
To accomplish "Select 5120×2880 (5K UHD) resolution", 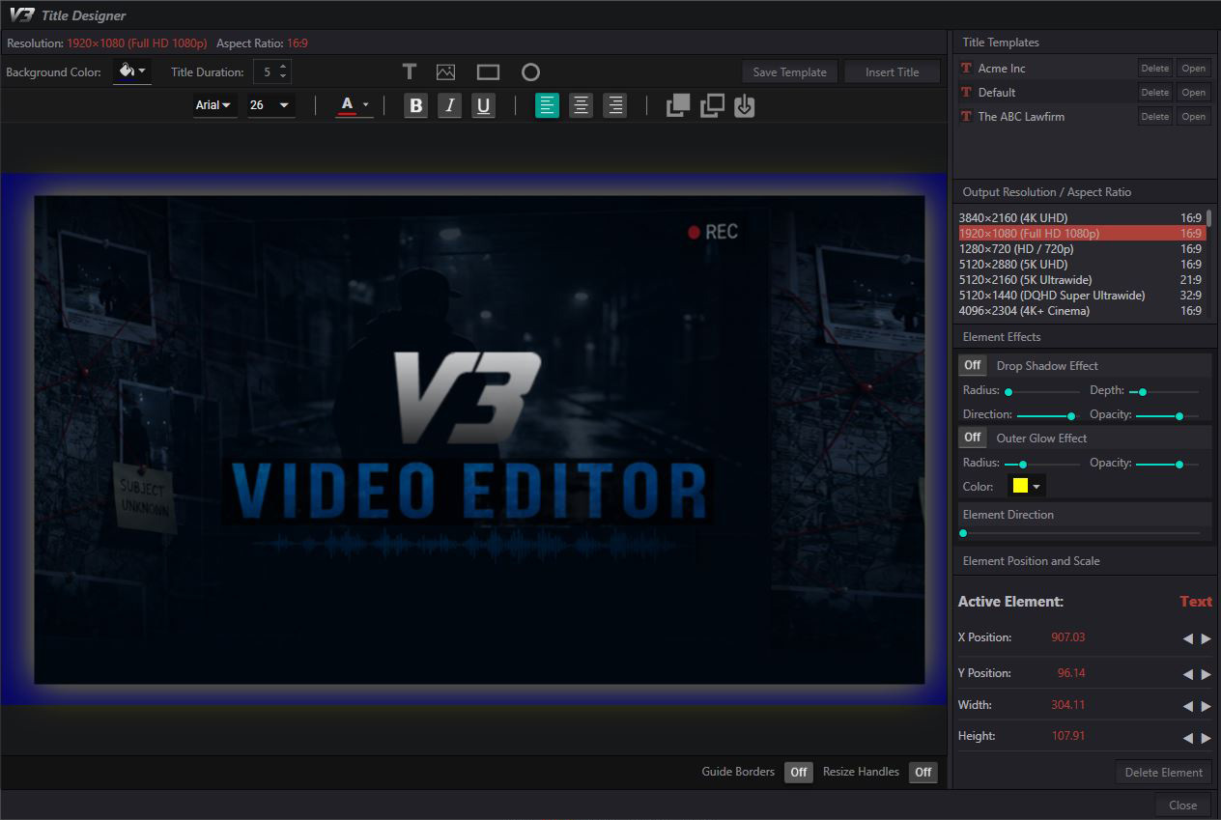I will coord(1080,265).
